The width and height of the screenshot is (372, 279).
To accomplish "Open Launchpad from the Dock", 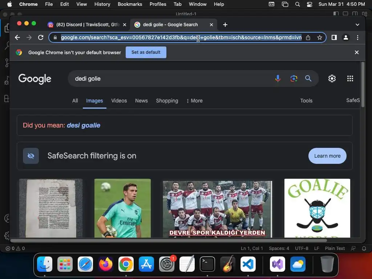I will click(x=65, y=264).
